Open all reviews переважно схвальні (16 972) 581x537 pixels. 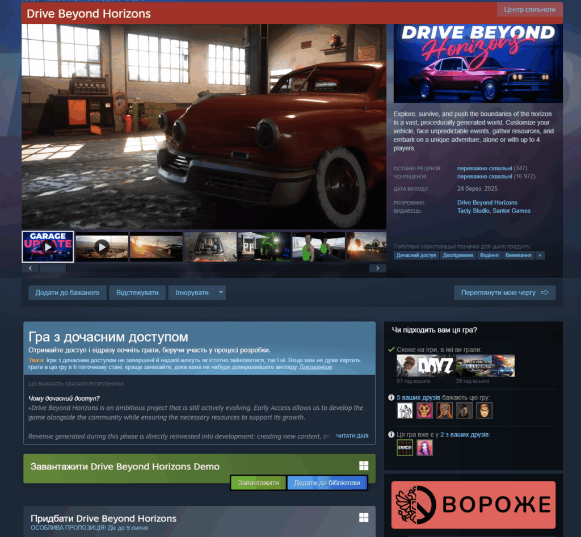(496, 177)
